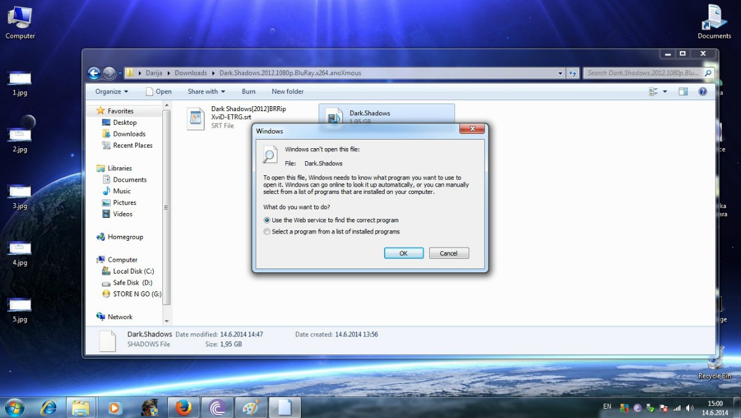Click Cancel in the Windows dialog
741x418 pixels.
click(x=449, y=253)
